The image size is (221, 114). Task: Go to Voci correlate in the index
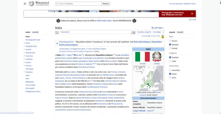point(30,85)
